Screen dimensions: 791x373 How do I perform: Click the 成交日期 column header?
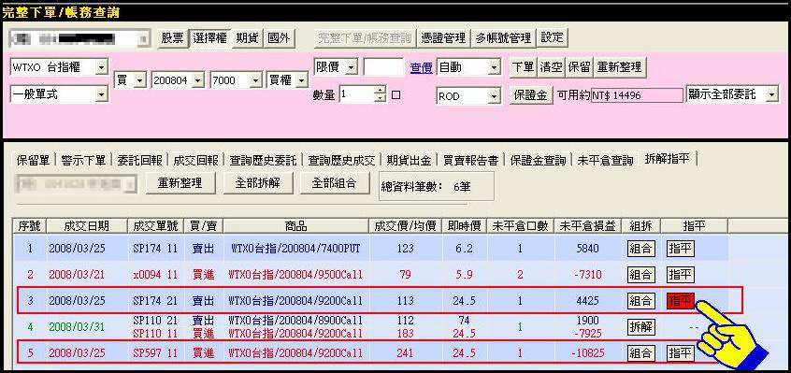pos(86,226)
